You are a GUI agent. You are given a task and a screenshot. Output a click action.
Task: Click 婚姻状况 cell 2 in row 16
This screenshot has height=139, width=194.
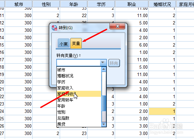click(162, 52)
